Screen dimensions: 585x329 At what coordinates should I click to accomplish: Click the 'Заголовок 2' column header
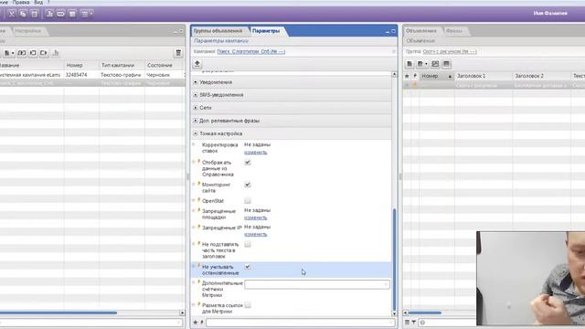click(542, 76)
